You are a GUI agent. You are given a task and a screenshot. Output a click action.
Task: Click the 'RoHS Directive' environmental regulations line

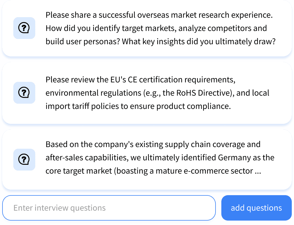(157, 93)
